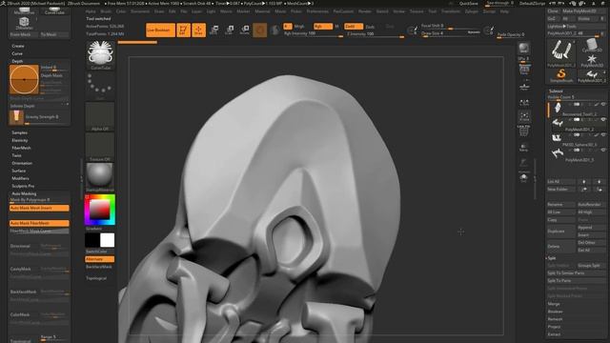Screen dimensions: 610x343
Task: Toggle the Alternate button
Action: click(100, 259)
